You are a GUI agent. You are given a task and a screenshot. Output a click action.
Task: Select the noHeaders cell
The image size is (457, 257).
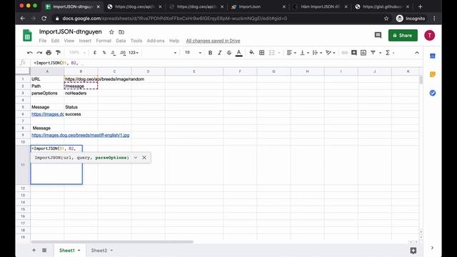(81, 94)
